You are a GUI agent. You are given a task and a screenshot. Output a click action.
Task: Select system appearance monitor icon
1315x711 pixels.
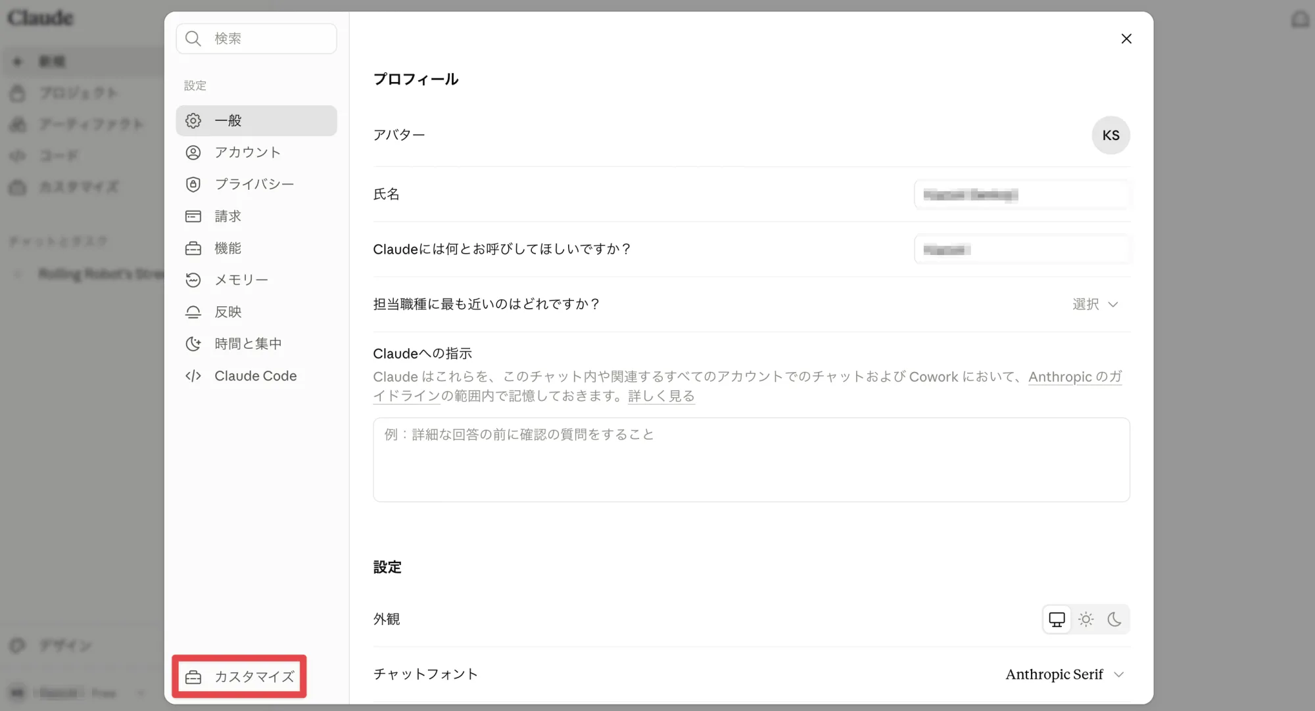click(x=1057, y=619)
